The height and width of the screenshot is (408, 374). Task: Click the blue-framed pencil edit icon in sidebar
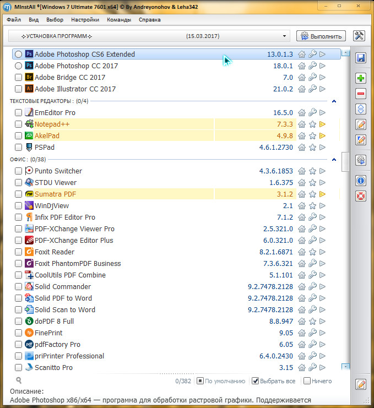pos(361,140)
